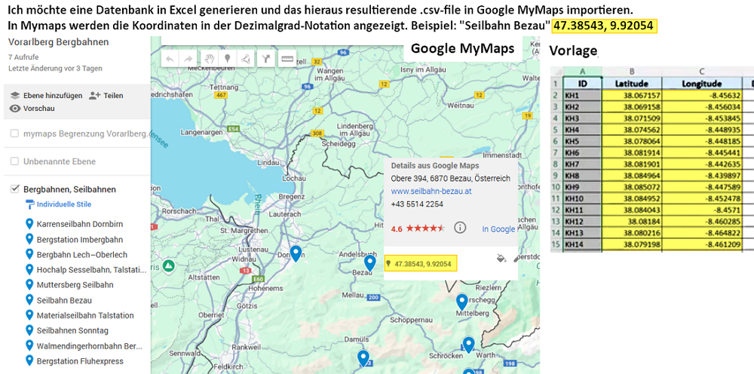Click the phone number +43 5514 2254
The height and width of the screenshot is (374, 754).
[x=417, y=204]
